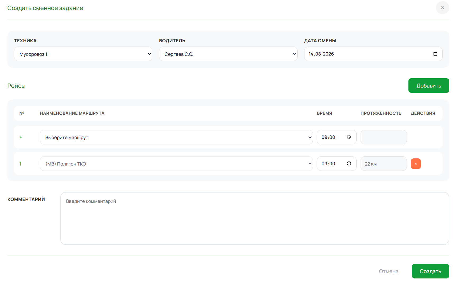The image size is (455, 284).
Task: Open the clock icon in the Полигон ТКО row
Action: [x=349, y=163]
